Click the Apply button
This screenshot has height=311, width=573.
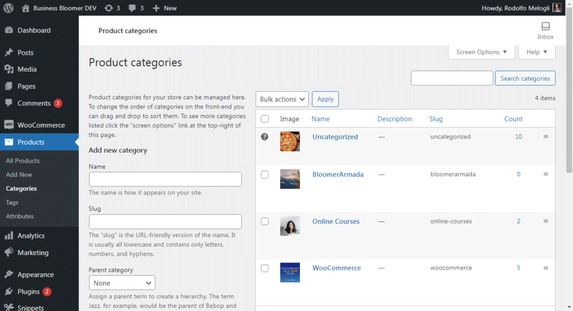325,99
